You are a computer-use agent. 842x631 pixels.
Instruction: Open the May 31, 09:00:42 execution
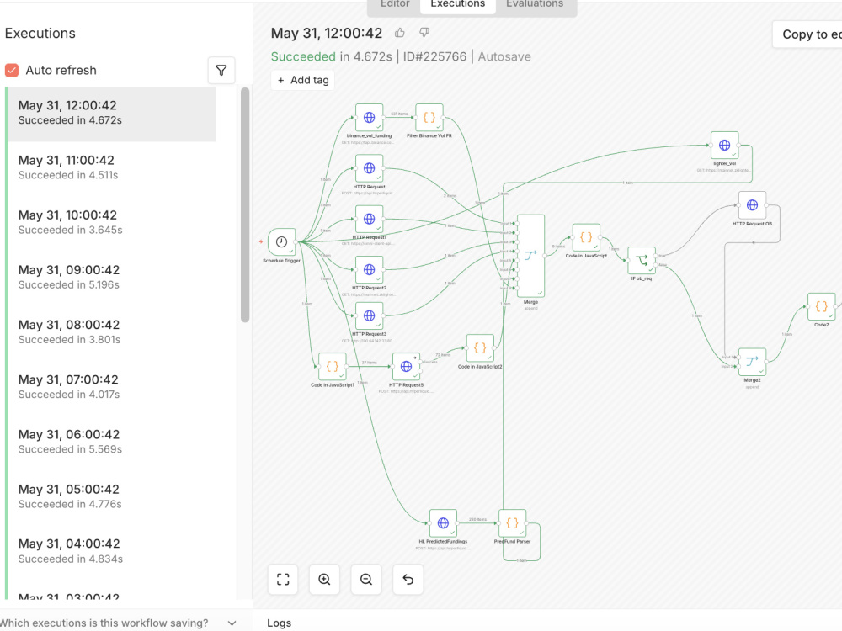pyautogui.click(x=112, y=277)
